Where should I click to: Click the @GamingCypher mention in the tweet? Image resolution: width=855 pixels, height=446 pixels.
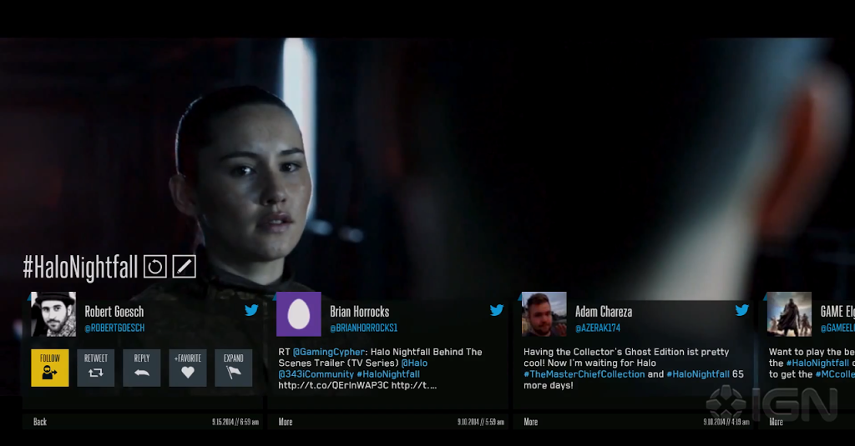pyautogui.click(x=328, y=352)
